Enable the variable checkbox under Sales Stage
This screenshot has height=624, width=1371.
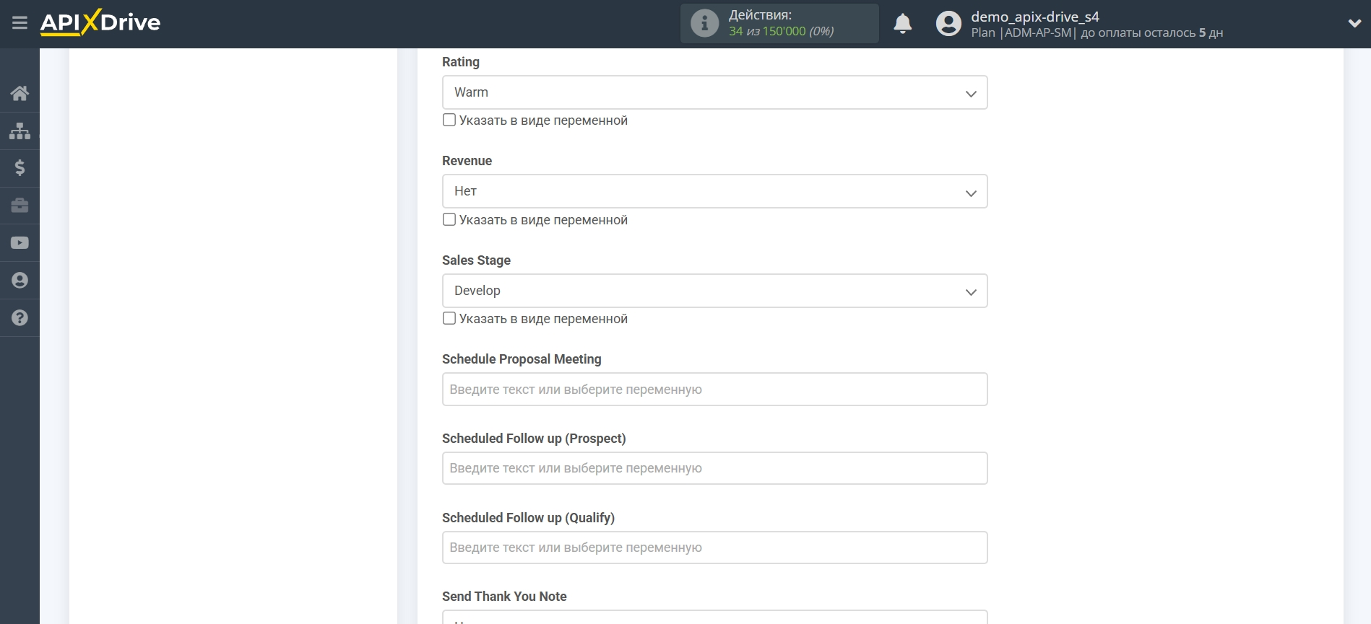point(449,318)
